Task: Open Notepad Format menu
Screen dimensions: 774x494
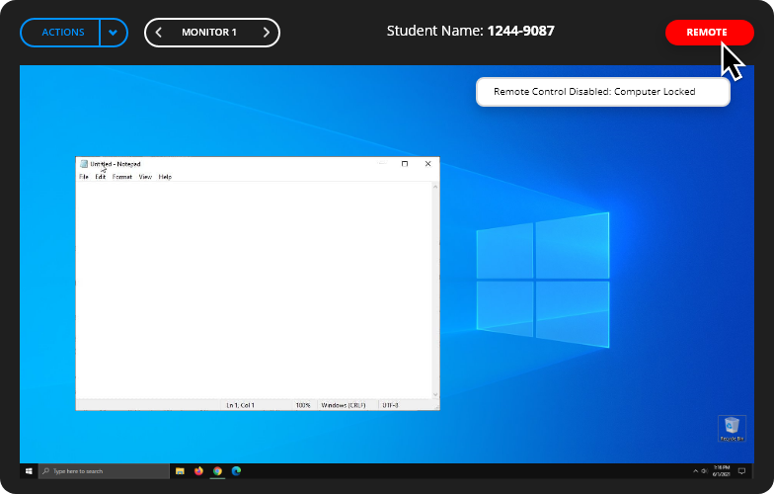Action: coord(122,177)
